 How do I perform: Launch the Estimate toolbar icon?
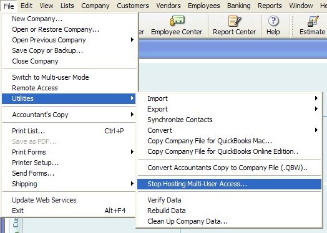tap(313, 21)
